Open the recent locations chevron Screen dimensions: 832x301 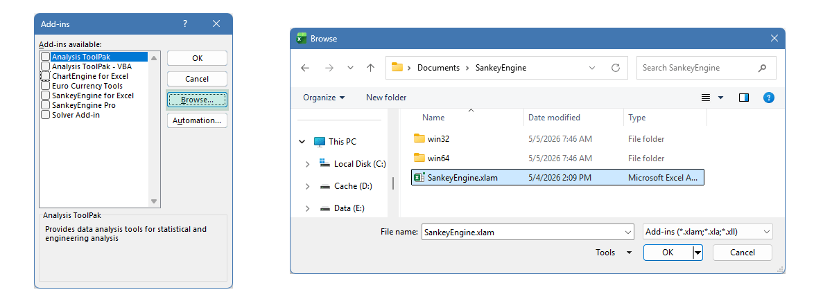pos(350,68)
